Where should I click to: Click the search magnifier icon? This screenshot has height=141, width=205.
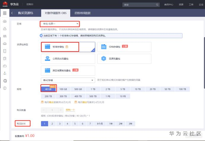tap(157, 5)
